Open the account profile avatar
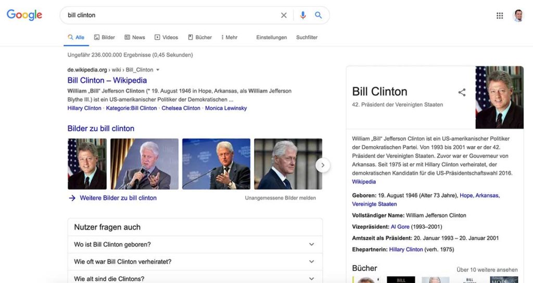 pos(518,15)
